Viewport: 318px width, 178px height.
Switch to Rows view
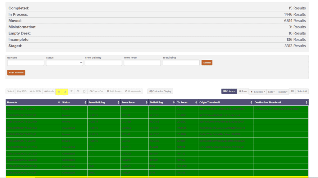point(243,91)
